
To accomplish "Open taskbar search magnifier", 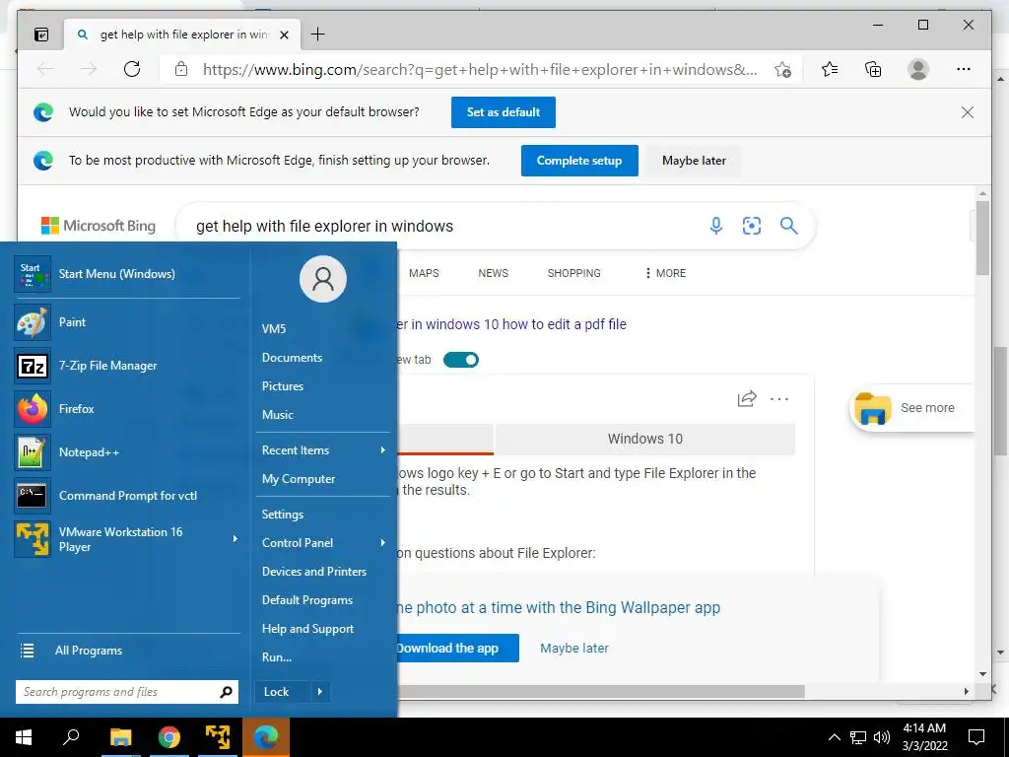I will click(71, 737).
